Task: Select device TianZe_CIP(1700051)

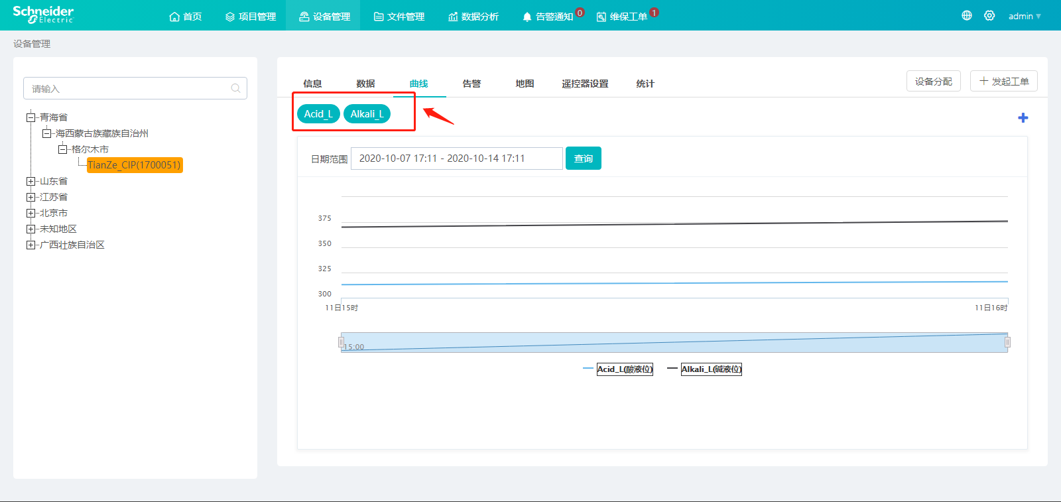Action: click(x=134, y=165)
